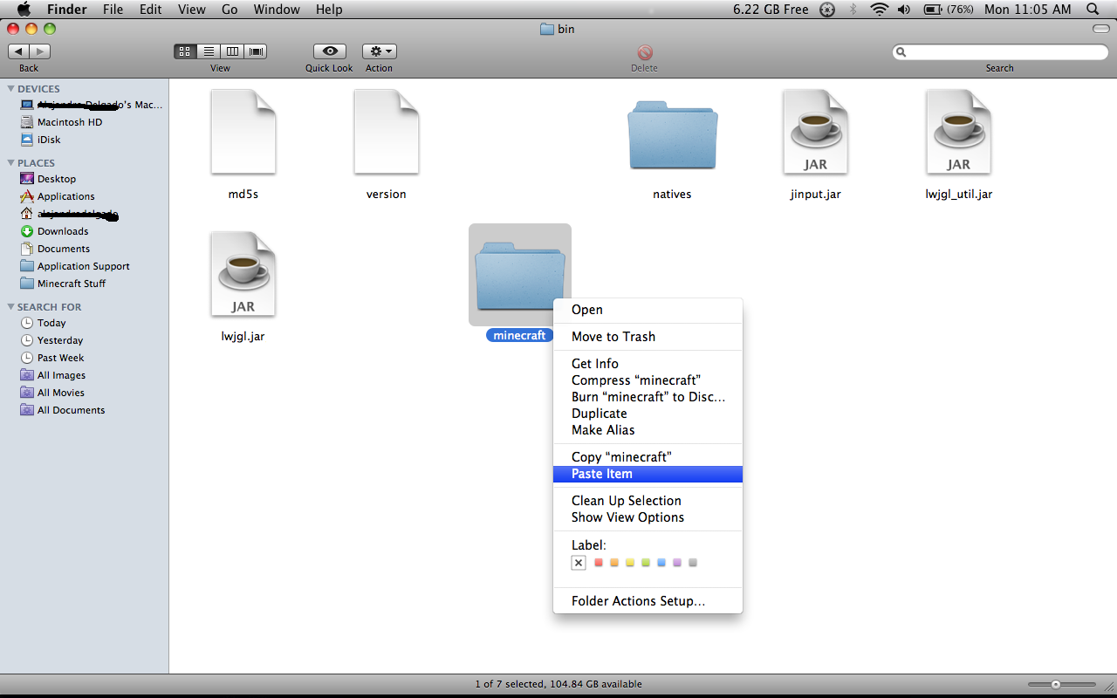Open the File menu
This screenshot has height=698, width=1117.
coord(113,10)
